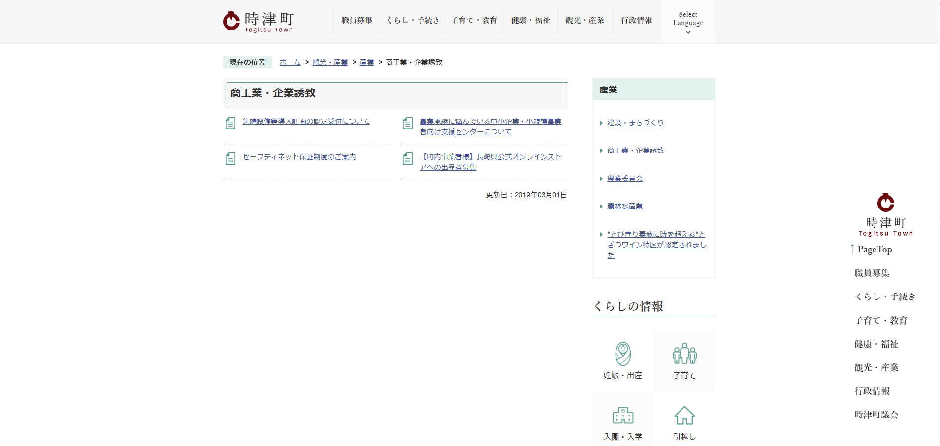This screenshot has width=940, height=446.
Task: Open the 妊娠・出産 baby icon
Action: (623, 354)
